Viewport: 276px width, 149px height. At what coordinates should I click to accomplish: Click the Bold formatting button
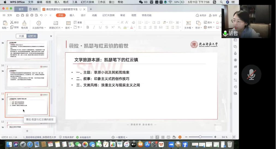pyautogui.click(x=88, y=27)
